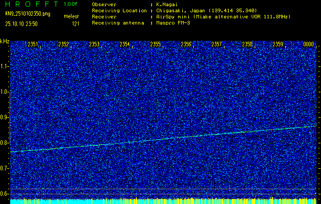Viewport: 321px width, 204px height.
Task: Click the green signal trace at 2355
Action: point(156,139)
